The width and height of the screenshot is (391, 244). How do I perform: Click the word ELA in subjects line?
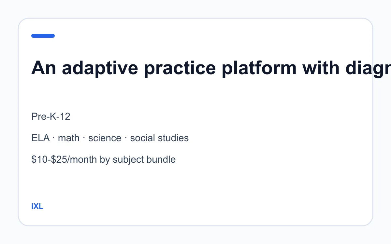tap(40, 138)
